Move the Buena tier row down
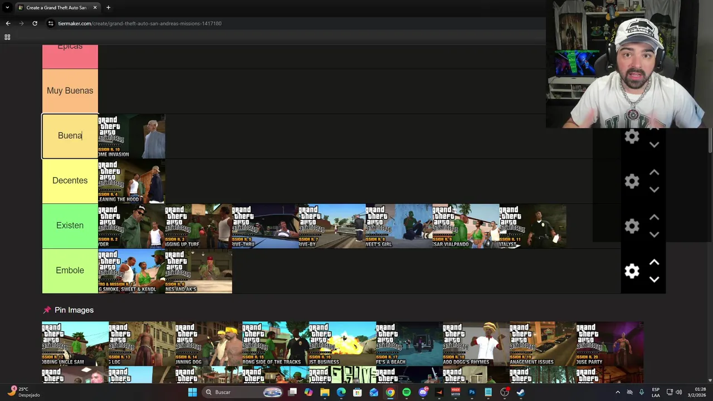 (655, 145)
